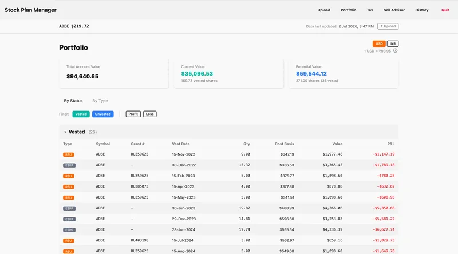Click RSU badge on 15-Feb-2023 row
The height and width of the screenshot is (254, 458).
[69, 176]
